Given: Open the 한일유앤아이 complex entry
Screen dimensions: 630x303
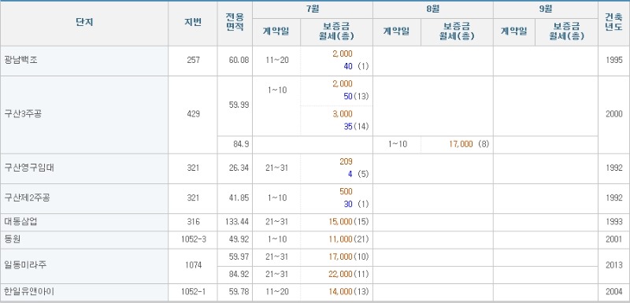Looking at the screenshot, I should (29, 292).
